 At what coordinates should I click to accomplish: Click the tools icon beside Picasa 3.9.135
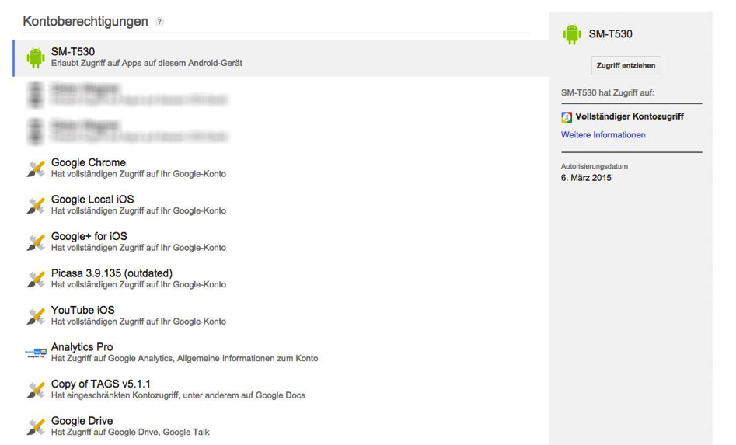(x=36, y=279)
